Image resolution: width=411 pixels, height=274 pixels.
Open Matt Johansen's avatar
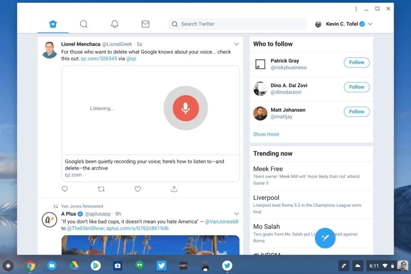click(260, 114)
